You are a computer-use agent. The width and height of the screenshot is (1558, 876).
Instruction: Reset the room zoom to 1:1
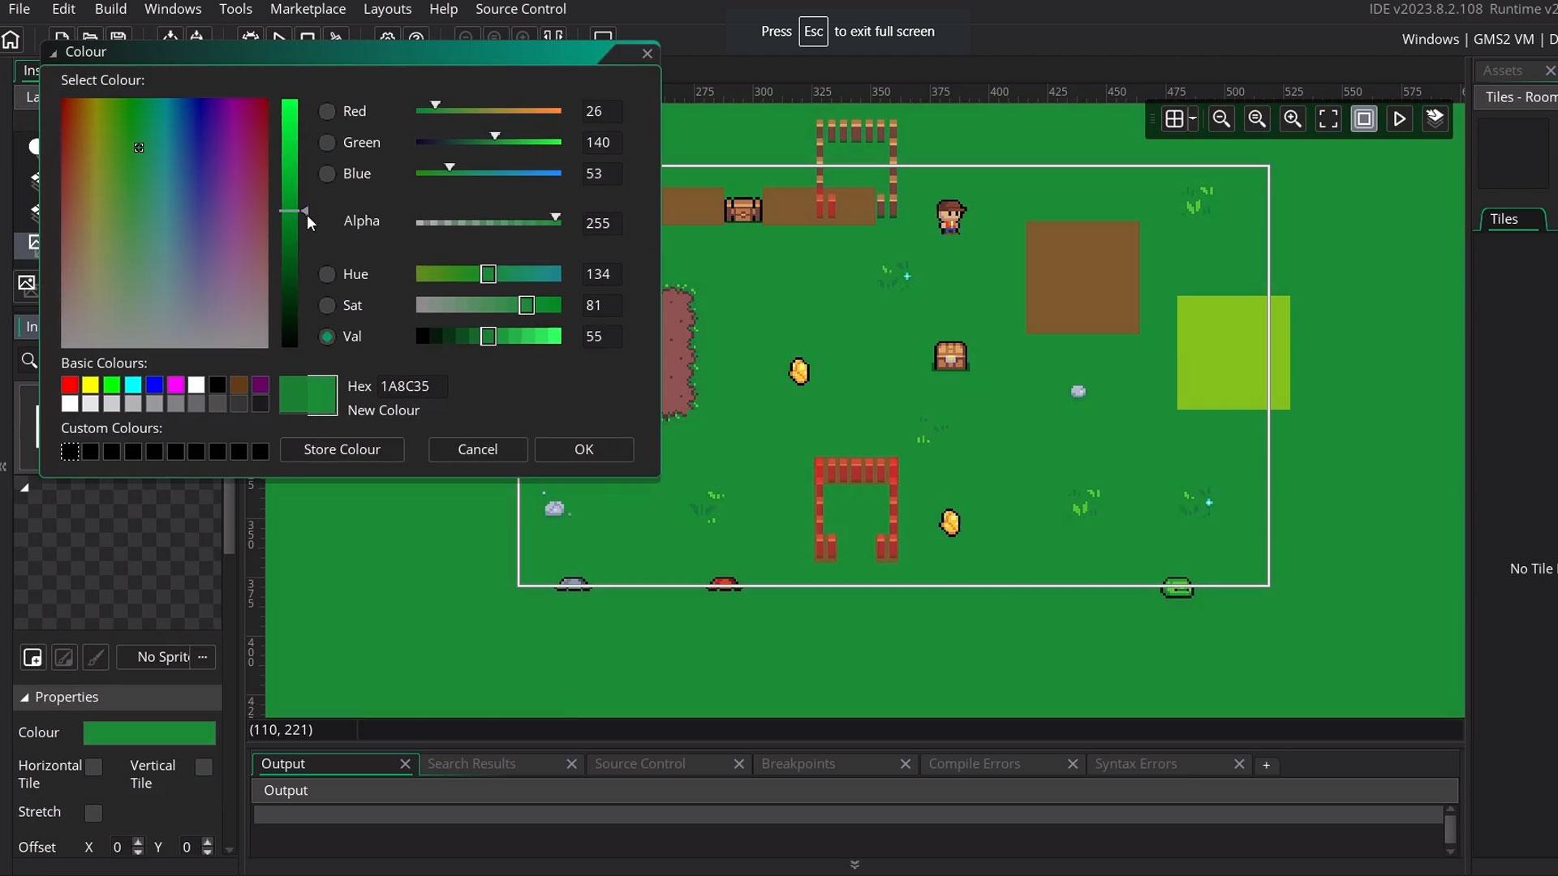(x=1256, y=118)
